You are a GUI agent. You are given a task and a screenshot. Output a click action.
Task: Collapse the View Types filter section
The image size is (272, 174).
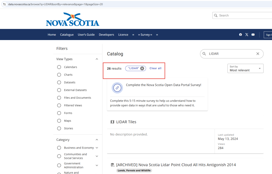coord(97,59)
